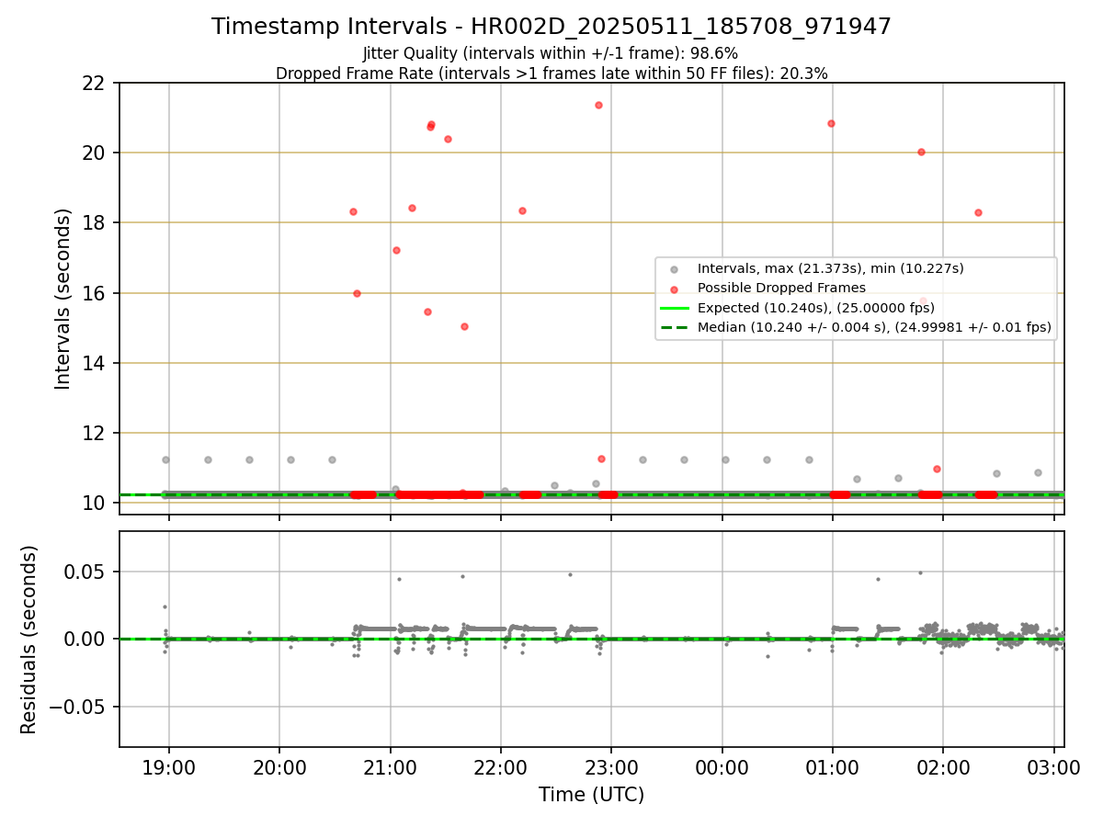Click the 'Possible Dropped Frames' legend entry
Image resolution: width=1103 pixels, height=827 pixels.
coord(781,288)
